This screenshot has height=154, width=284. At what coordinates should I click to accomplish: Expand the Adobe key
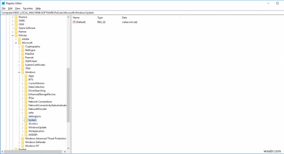pos(16,39)
